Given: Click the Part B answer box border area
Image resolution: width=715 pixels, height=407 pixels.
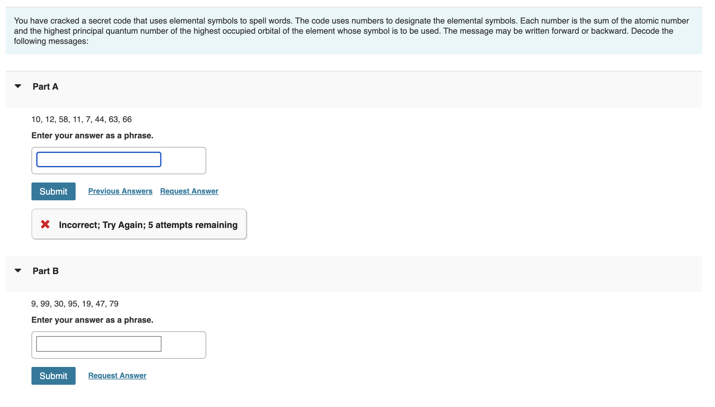Looking at the screenshot, I should 184,345.
